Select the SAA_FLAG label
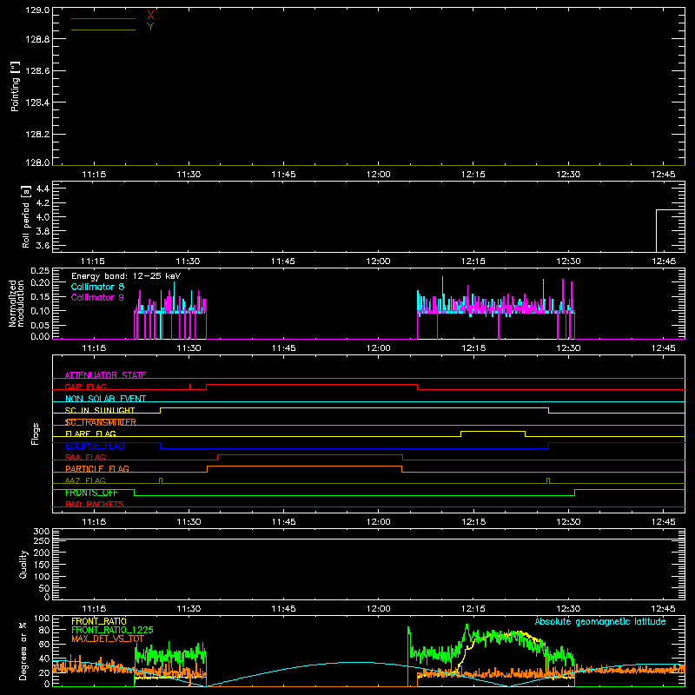 pos(85,457)
